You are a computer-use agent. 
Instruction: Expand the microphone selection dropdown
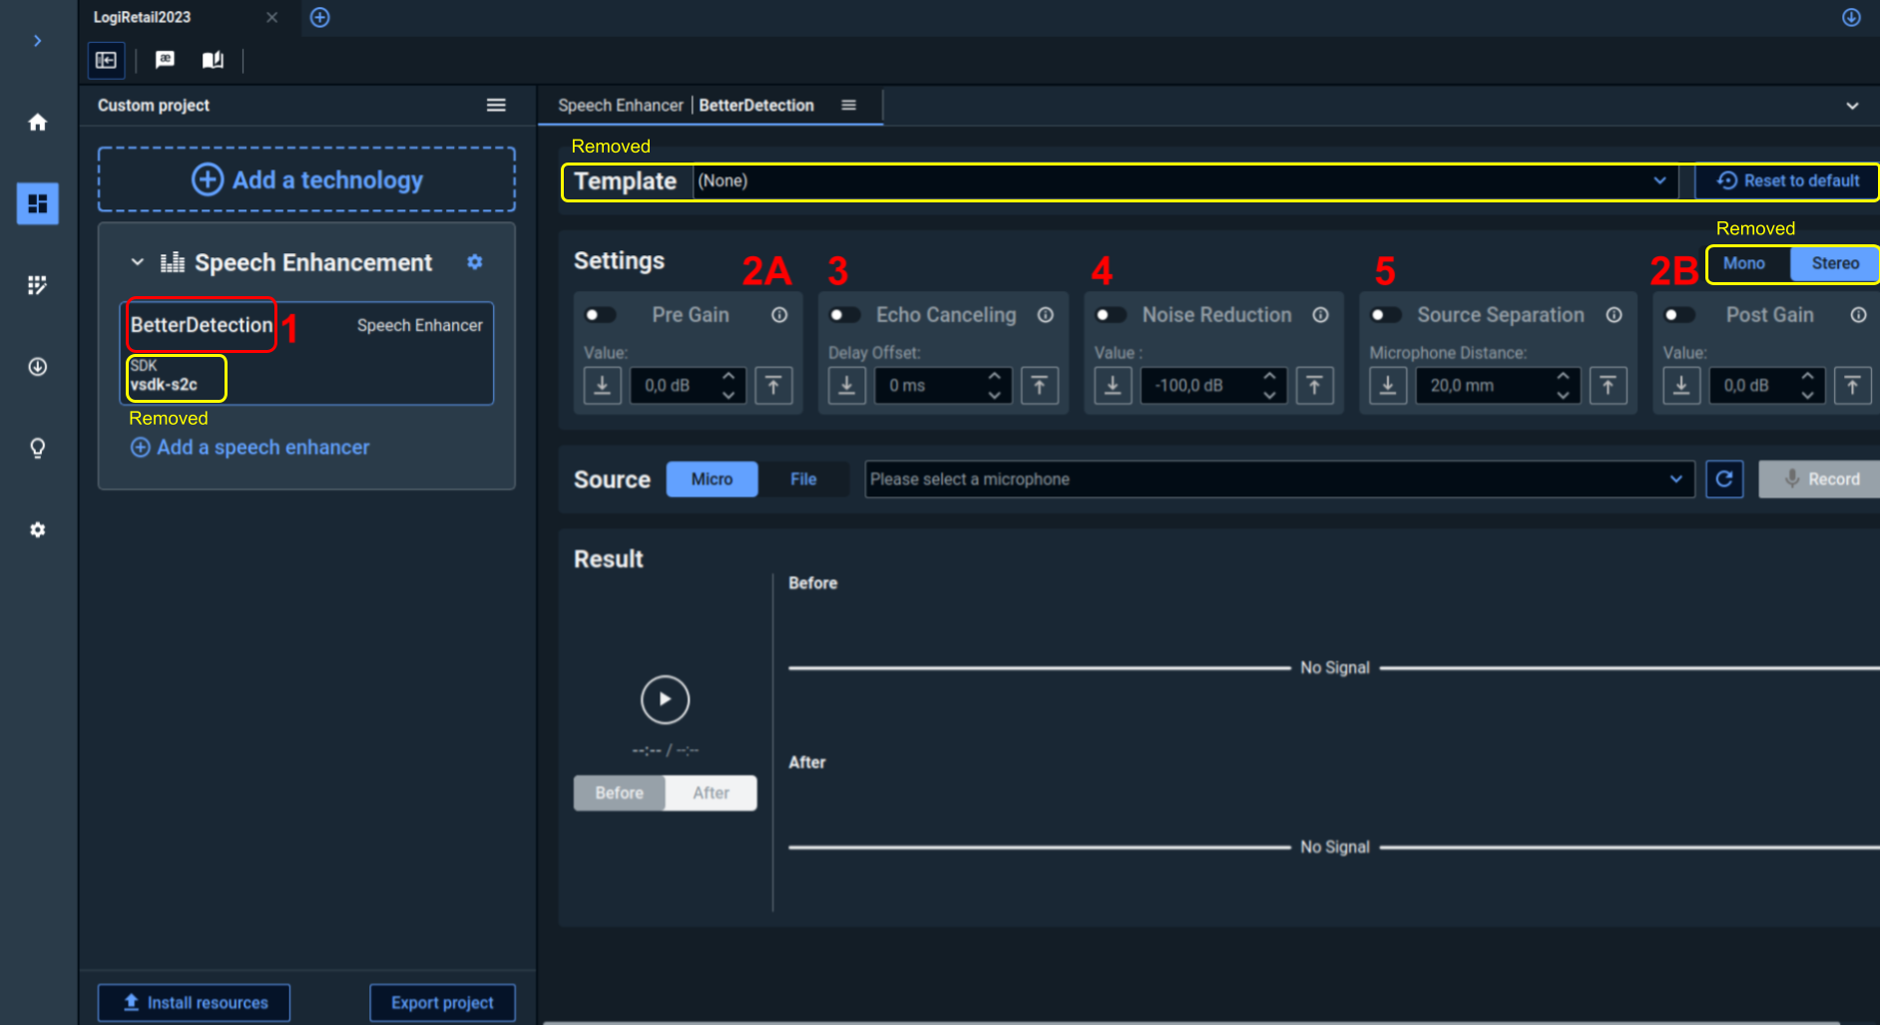(x=1277, y=480)
